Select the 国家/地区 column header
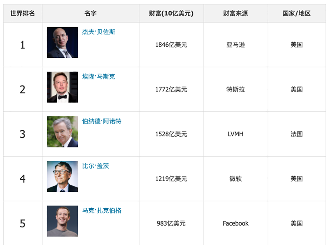Viewport: 327px width, 245px height. 296,13
